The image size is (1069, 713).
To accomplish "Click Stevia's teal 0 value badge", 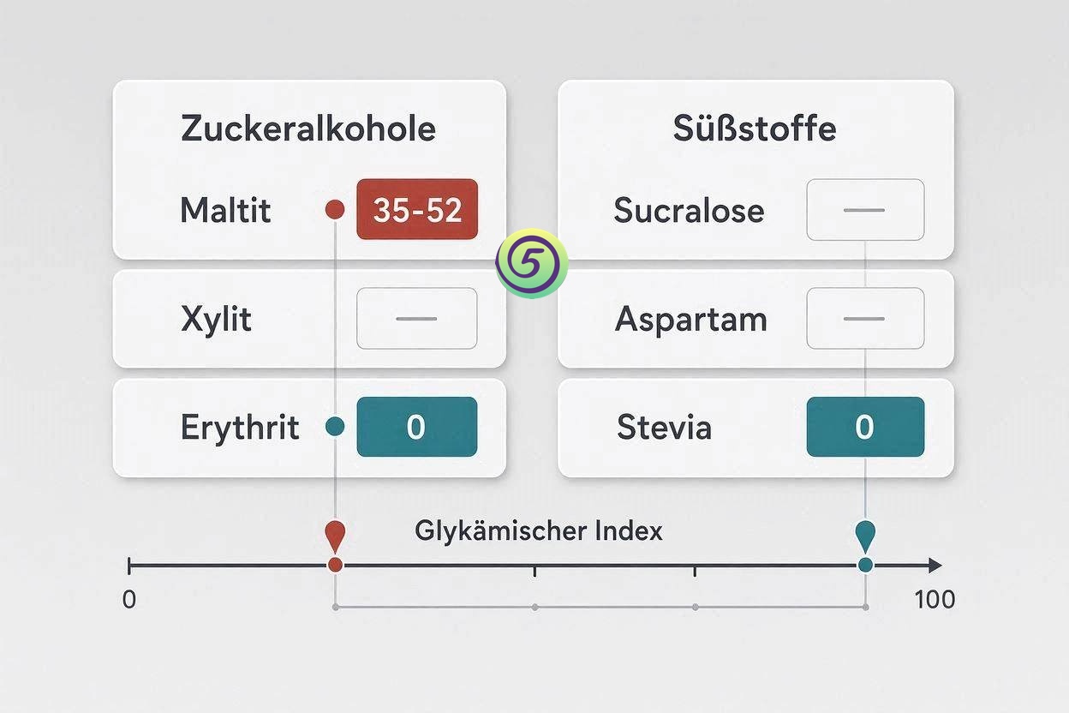I will pyautogui.click(x=865, y=426).
